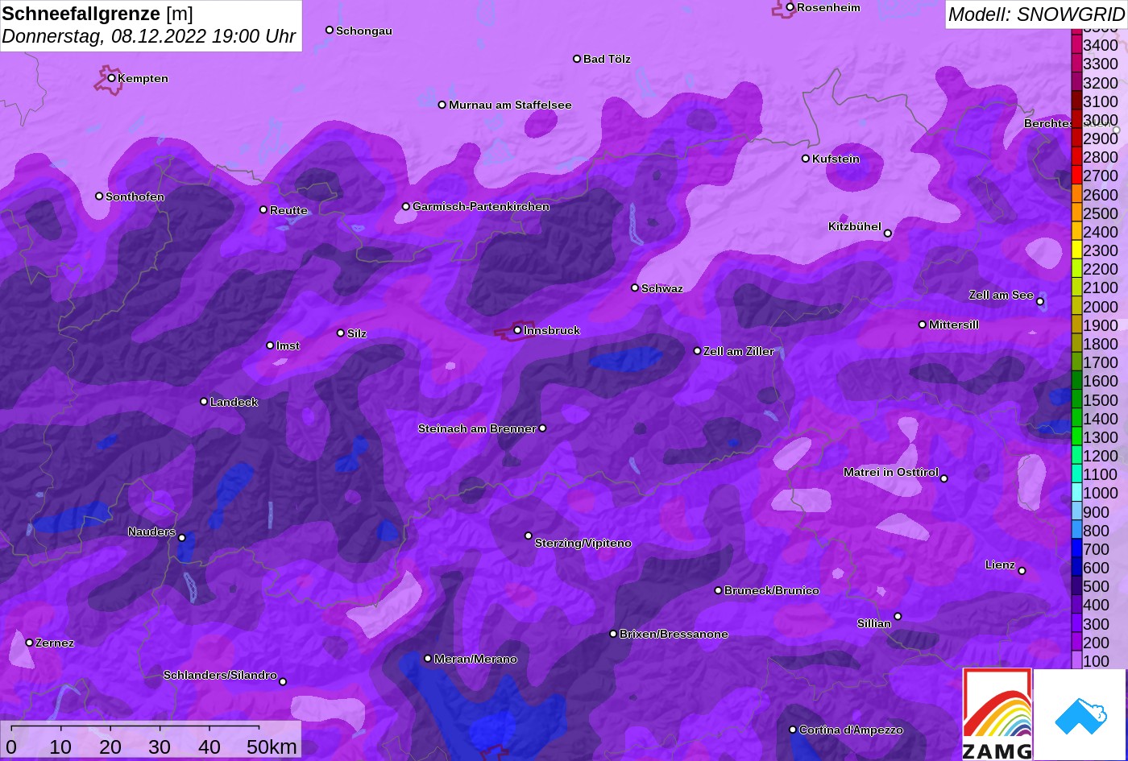Click the Modell: SNOWGRID label
The image size is (1128, 761).
1035,14
